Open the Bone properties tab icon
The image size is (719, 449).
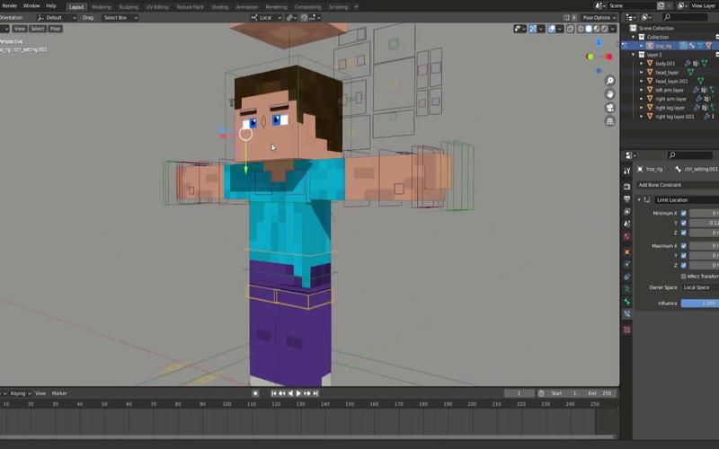626,302
